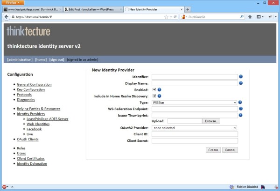Open the Type dropdown showing WSStar
The width and height of the screenshot is (280, 191).
pyautogui.click(x=194, y=102)
